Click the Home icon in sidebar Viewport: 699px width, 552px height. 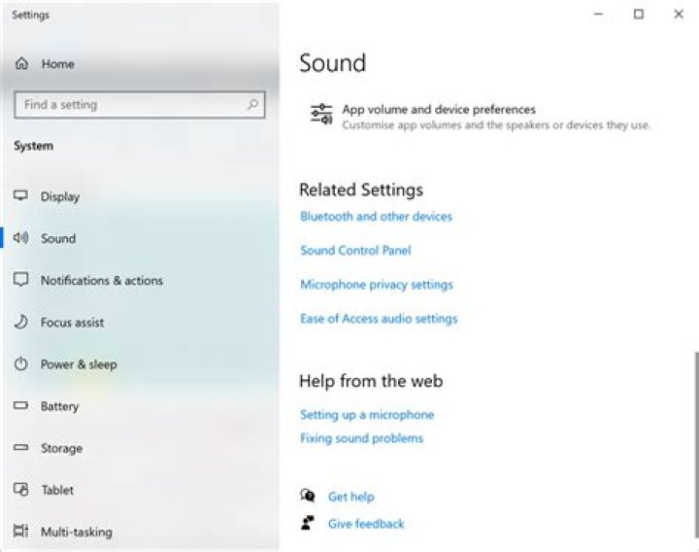(21, 64)
